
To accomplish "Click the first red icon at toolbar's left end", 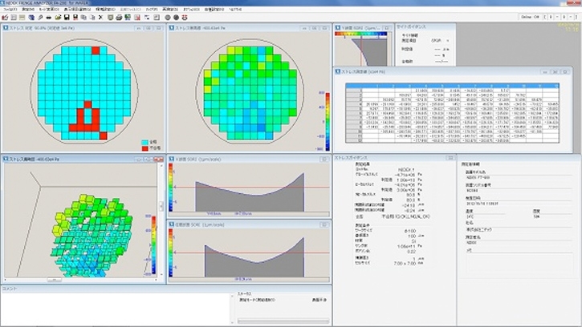I will click(4, 16).
